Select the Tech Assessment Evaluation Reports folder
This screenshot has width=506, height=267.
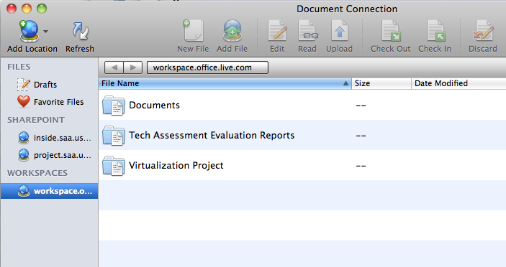pos(302,135)
